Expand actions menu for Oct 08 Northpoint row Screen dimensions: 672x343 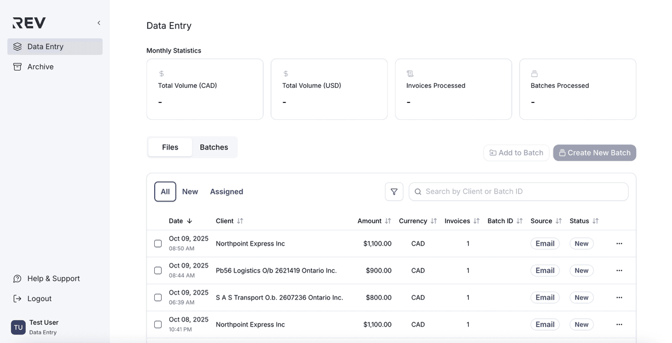(x=619, y=324)
